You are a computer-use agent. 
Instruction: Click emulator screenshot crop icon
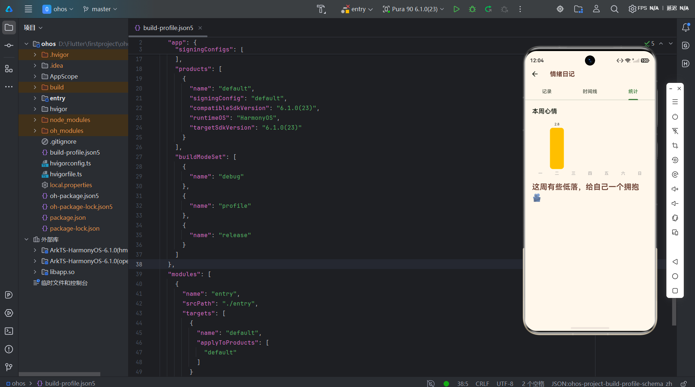(x=675, y=146)
